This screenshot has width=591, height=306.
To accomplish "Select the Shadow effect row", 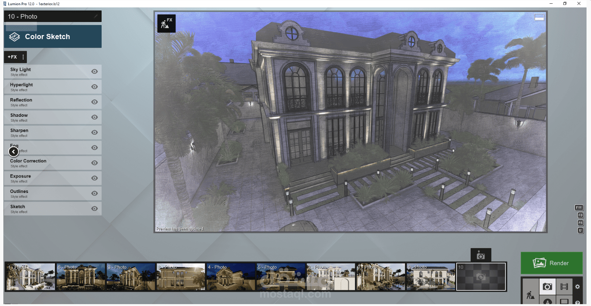I will point(53,117).
